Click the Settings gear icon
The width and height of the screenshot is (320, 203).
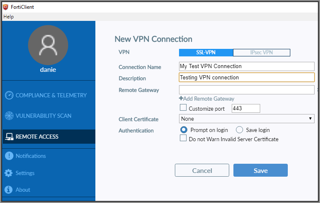8,173
